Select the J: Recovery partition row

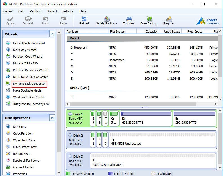(142, 48)
